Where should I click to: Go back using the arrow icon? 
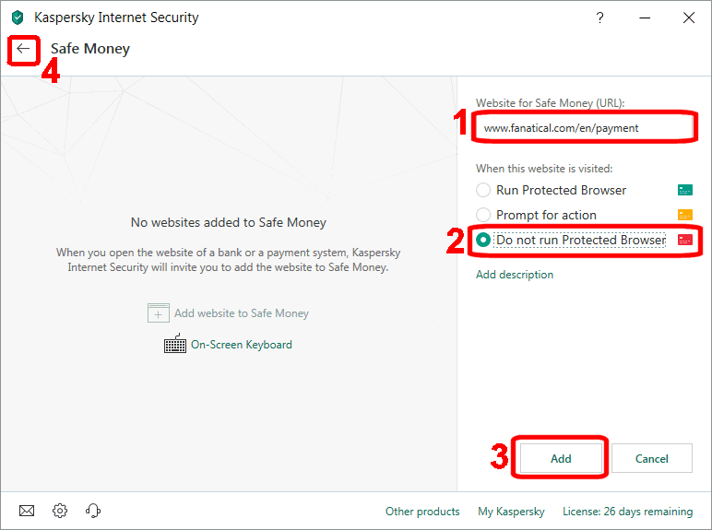pos(23,49)
